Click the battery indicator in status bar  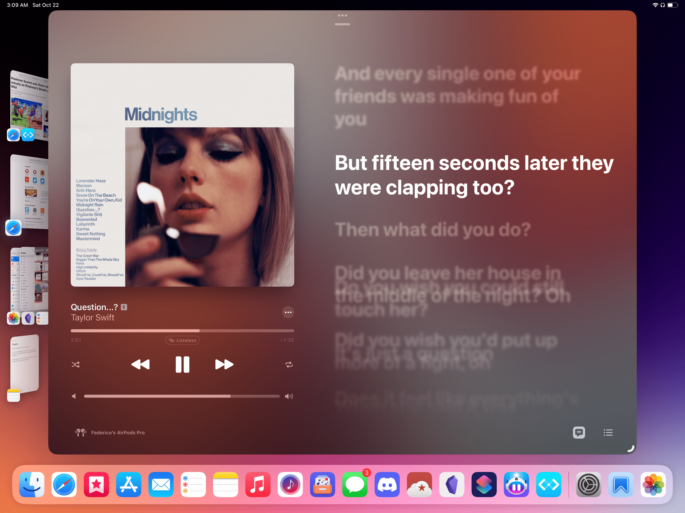point(672,5)
